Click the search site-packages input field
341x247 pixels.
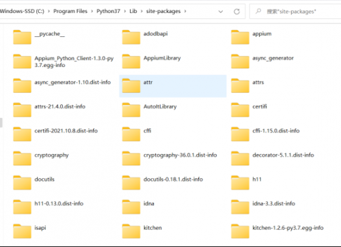(x=295, y=12)
